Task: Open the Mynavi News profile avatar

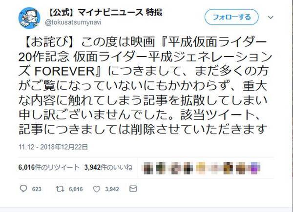Action: click(29, 18)
